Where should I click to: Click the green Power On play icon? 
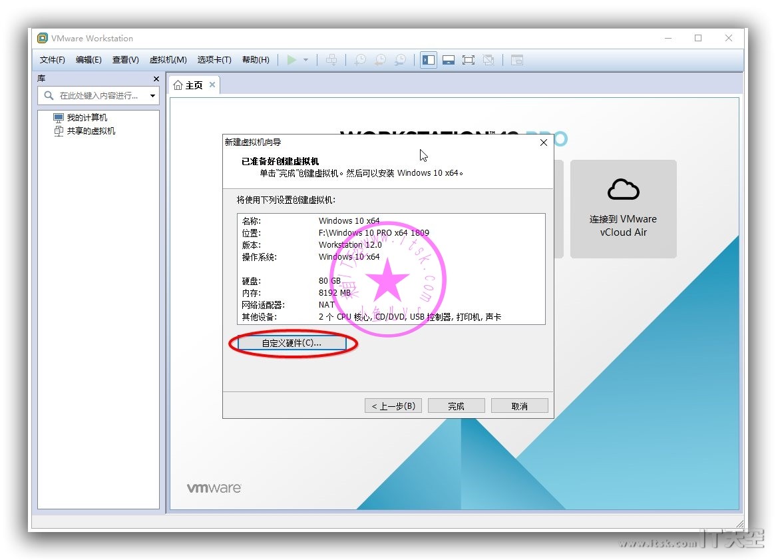pyautogui.click(x=291, y=60)
